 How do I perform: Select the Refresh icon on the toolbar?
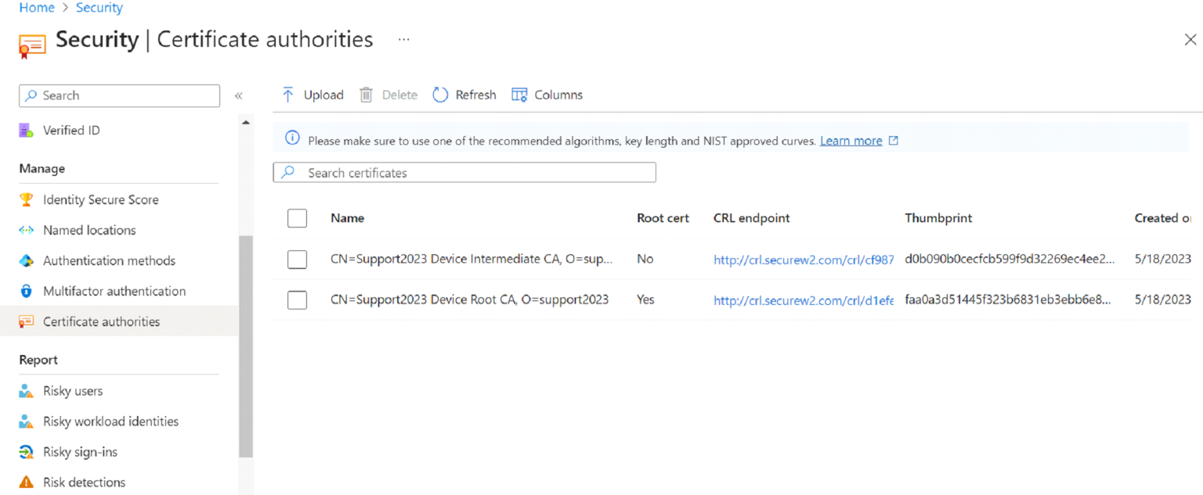(x=440, y=94)
